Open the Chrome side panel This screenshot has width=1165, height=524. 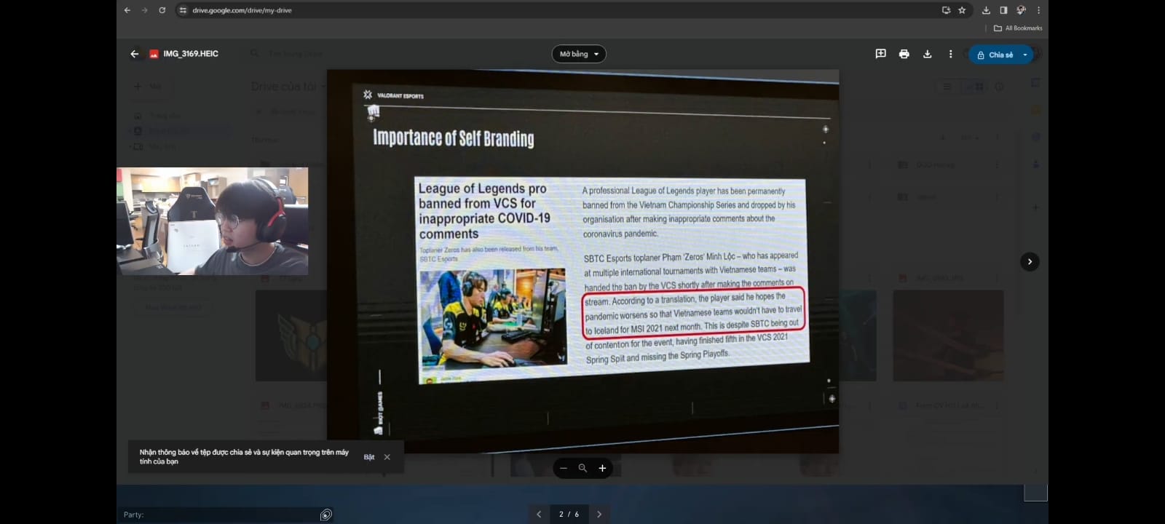(x=1003, y=10)
